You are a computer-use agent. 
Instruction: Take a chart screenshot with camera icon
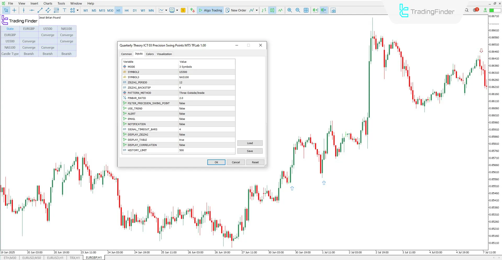point(333,10)
